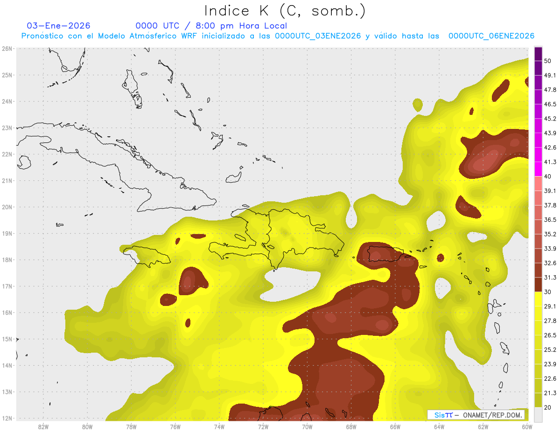Click the 'Indice K (C, somb.)' title
Screen dimensions: 560x433
285,11
